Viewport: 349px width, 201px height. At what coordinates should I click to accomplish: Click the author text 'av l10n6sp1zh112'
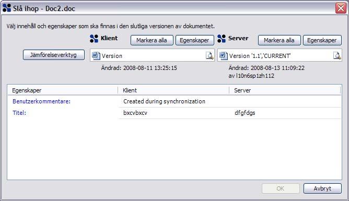point(251,76)
